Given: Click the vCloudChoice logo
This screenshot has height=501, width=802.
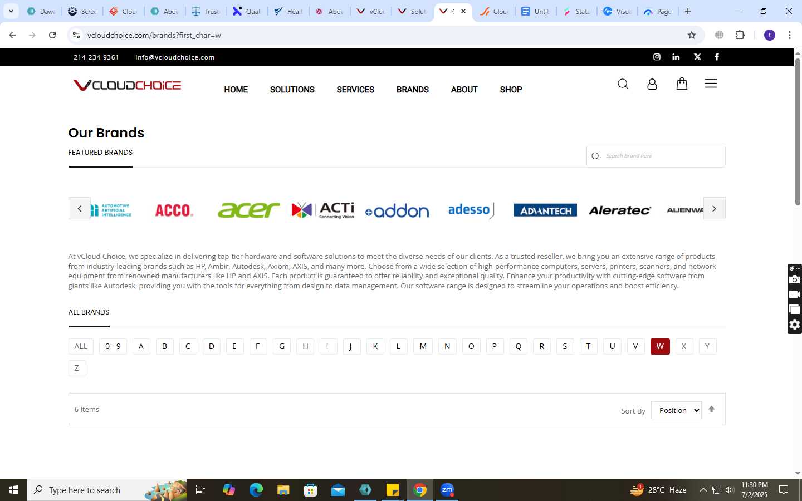Looking at the screenshot, I should 127,85.
